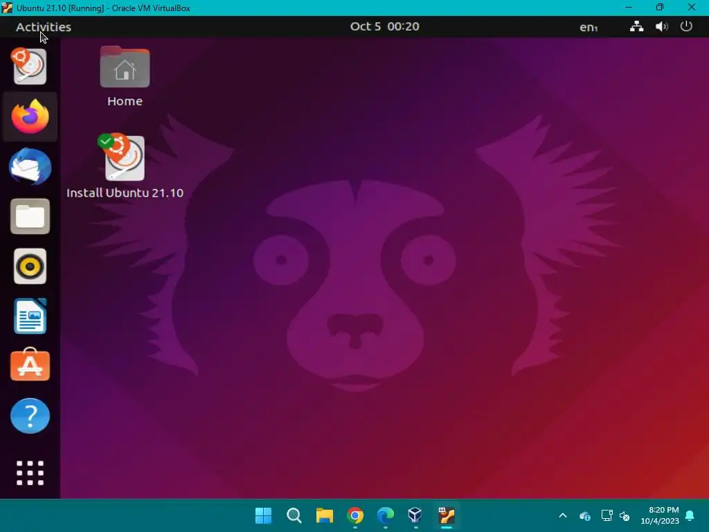Image resolution: width=709 pixels, height=532 pixels.
Task: Open the Files manager in the dock
Action: [x=30, y=216]
